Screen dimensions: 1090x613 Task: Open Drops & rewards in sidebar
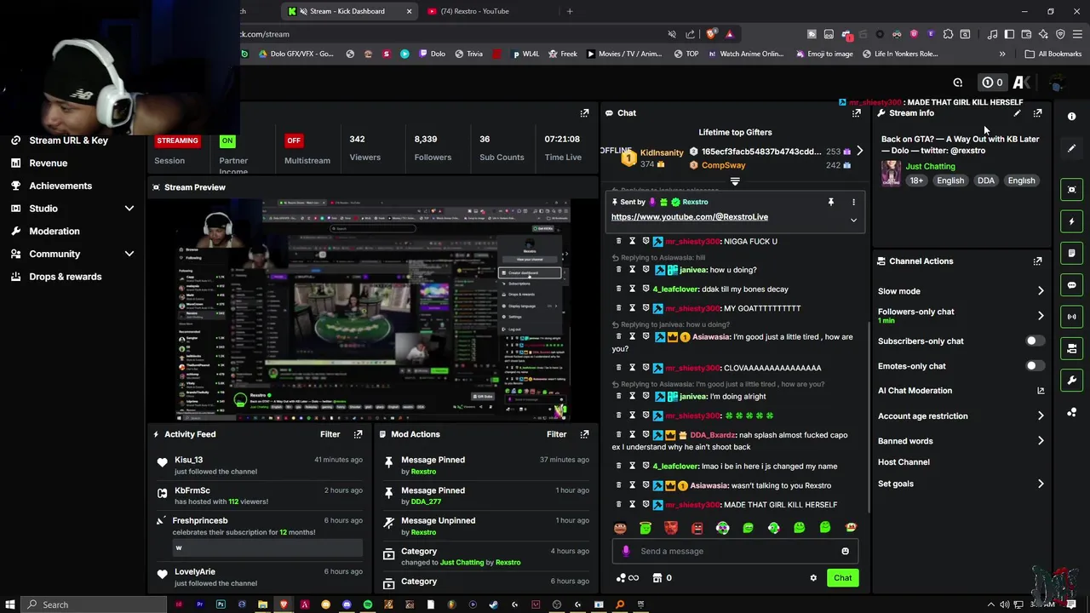[65, 277]
